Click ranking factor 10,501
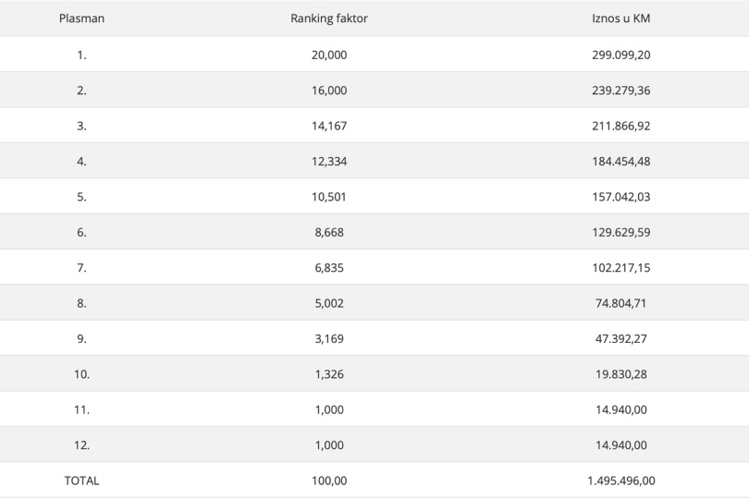 tap(329, 197)
